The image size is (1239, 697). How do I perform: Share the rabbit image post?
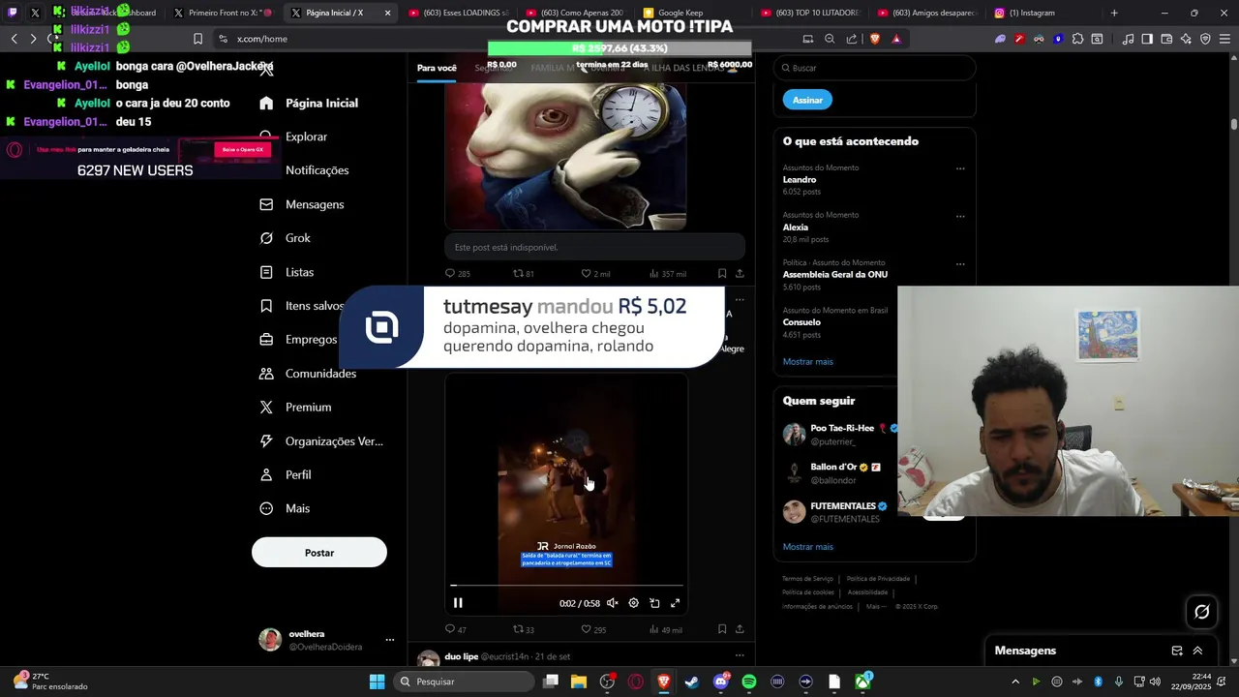(x=740, y=274)
